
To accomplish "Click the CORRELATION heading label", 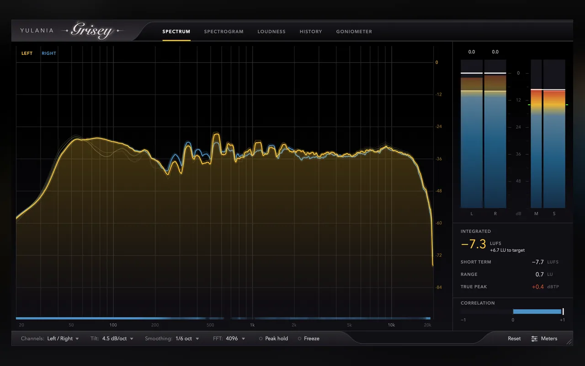I will click(478, 303).
